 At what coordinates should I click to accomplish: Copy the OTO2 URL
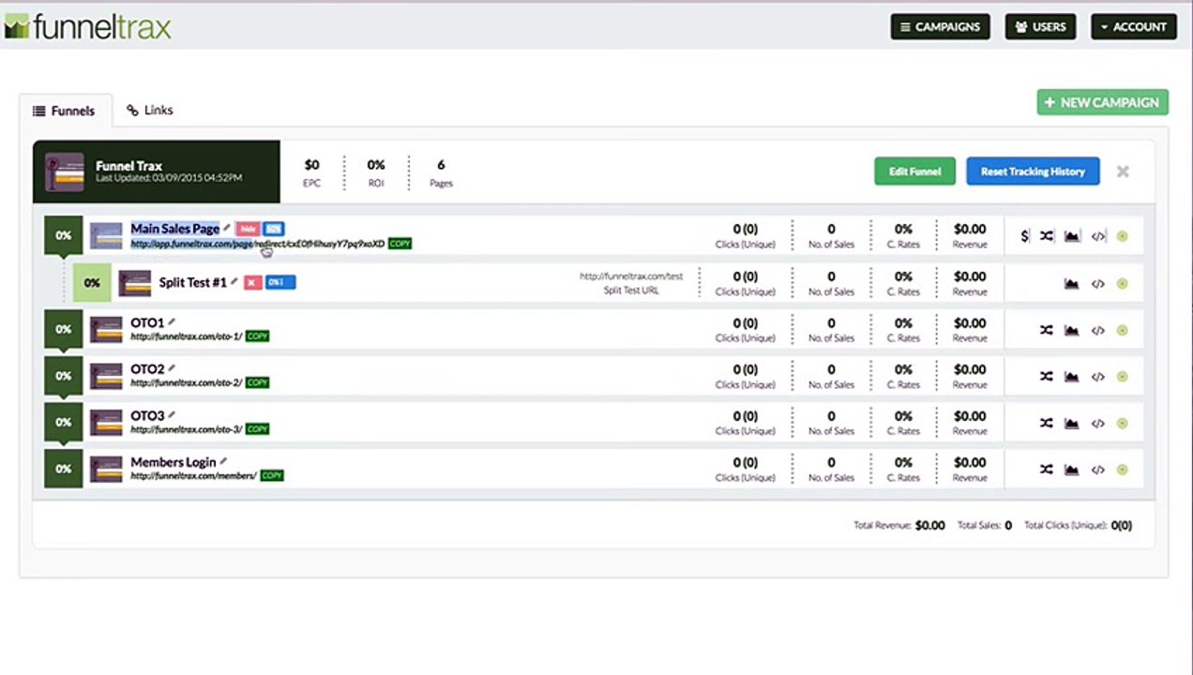click(257, 382)
